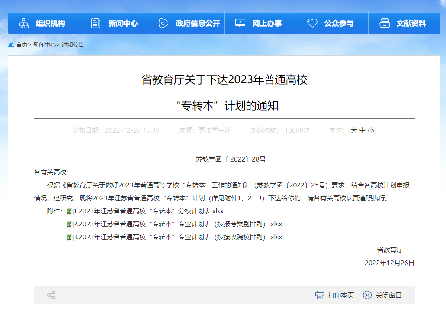Image resolution: width=446 pixels, height=314 pixels.
Task: Click the source text 高校学生处
Action: [215, 130]
